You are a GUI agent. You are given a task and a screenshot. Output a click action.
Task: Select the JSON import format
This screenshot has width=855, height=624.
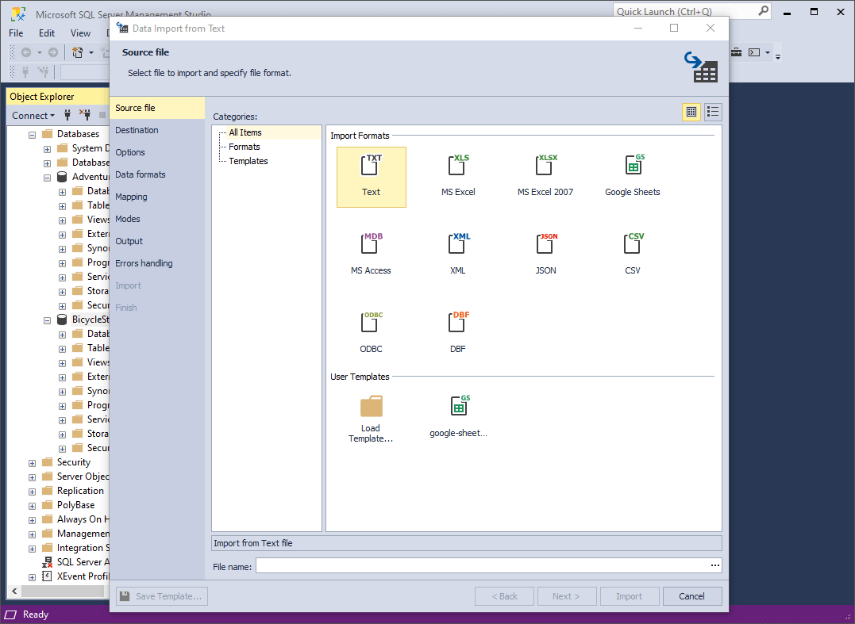click(x=545, y=250)
